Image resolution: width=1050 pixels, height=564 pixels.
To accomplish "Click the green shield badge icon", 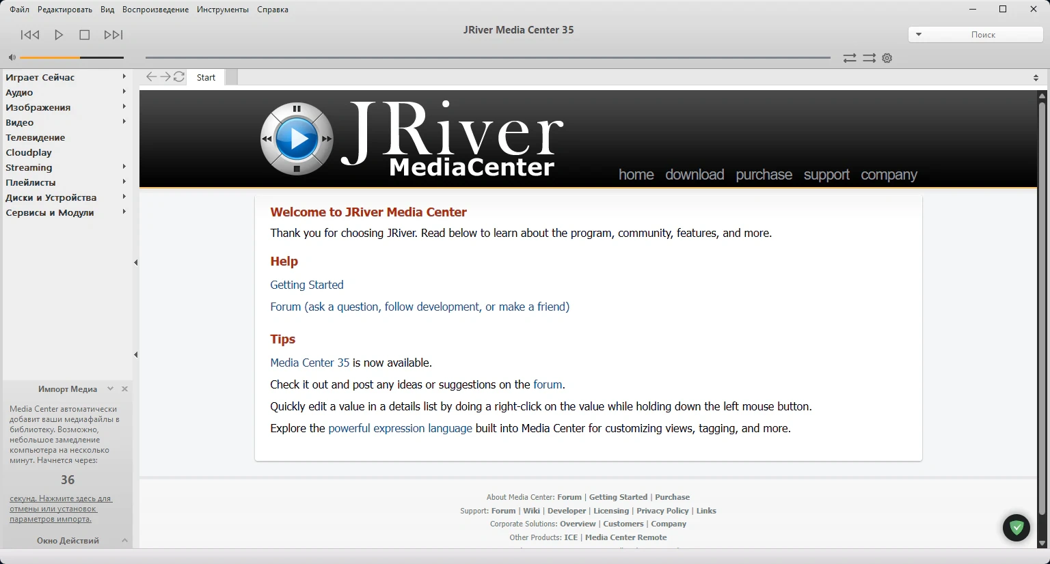I will [x=1017, y=528].
